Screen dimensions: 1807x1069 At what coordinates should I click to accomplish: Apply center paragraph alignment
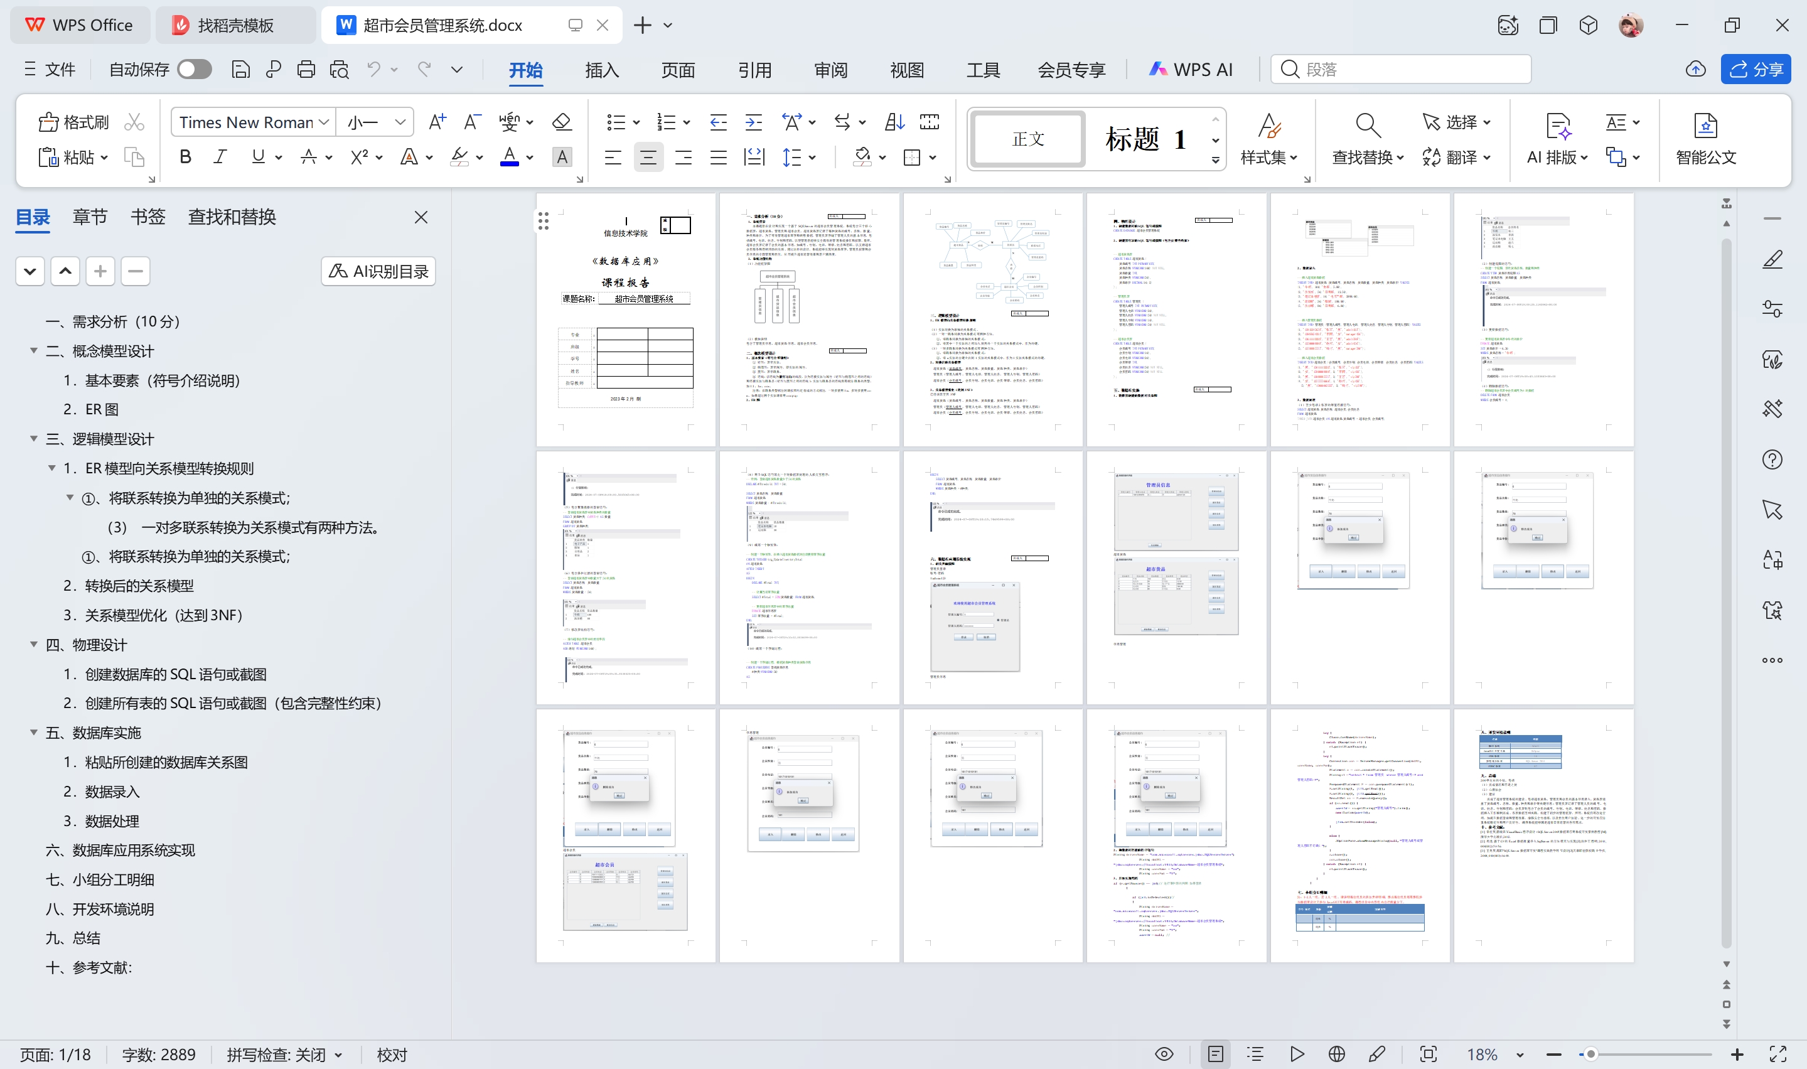coord(648,157)
